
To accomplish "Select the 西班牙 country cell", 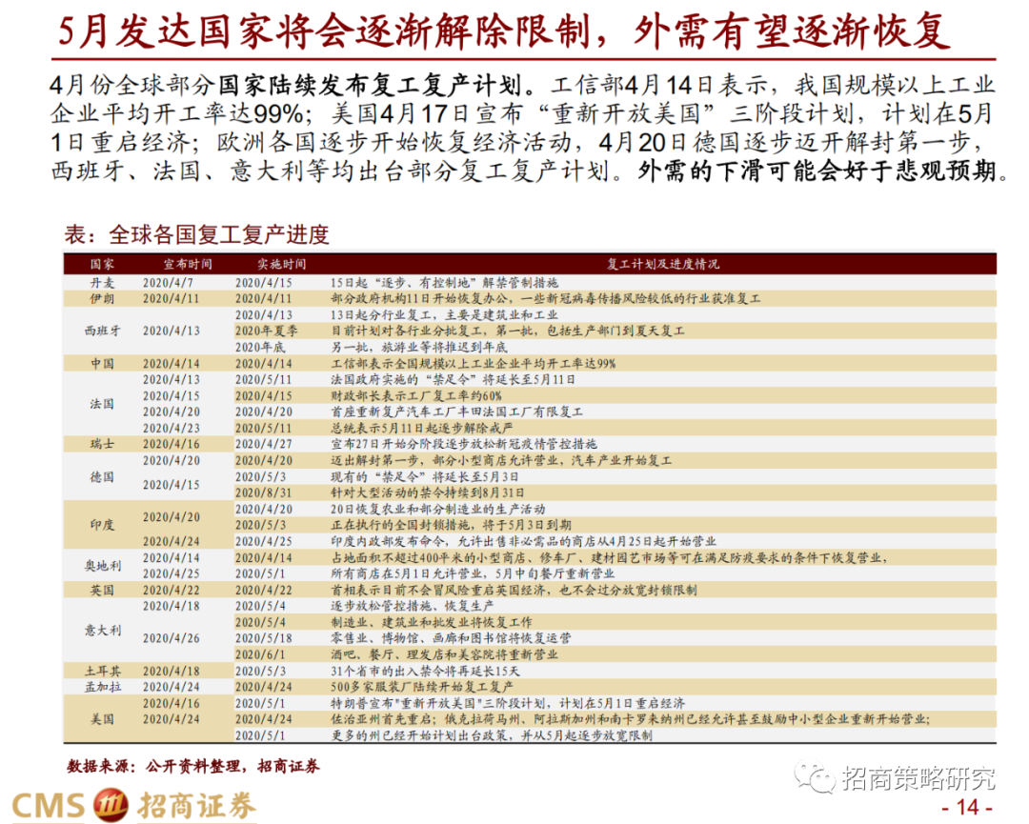I will tap(102, 331).
